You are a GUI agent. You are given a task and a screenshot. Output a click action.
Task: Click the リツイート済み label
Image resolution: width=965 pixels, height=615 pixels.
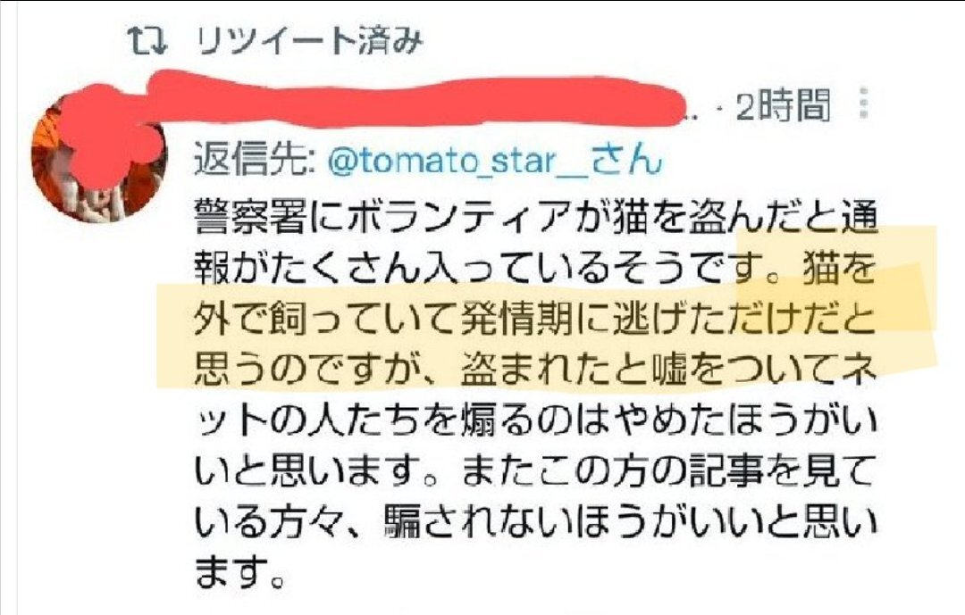(309, 40)
